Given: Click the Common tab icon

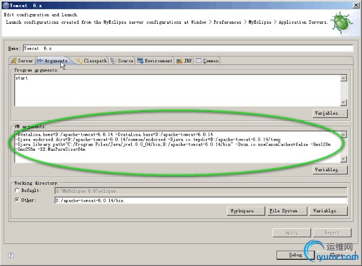Looking at the screenshot, I should coord(199,60).
